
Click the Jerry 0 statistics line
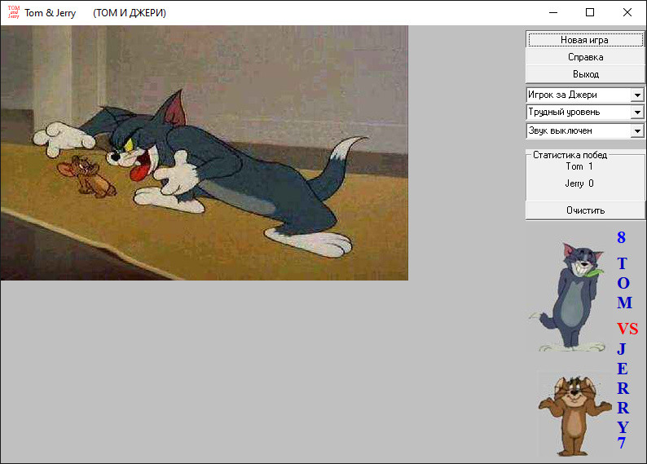pos(579,183)
